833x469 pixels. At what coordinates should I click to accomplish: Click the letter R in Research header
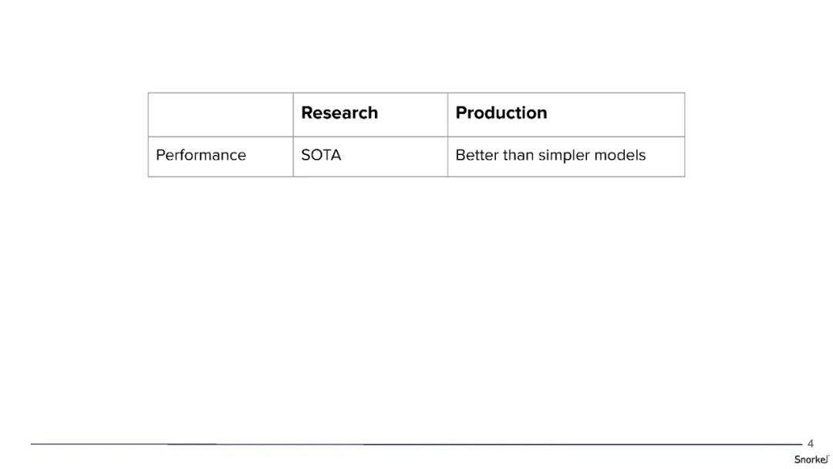pos(306,113)
